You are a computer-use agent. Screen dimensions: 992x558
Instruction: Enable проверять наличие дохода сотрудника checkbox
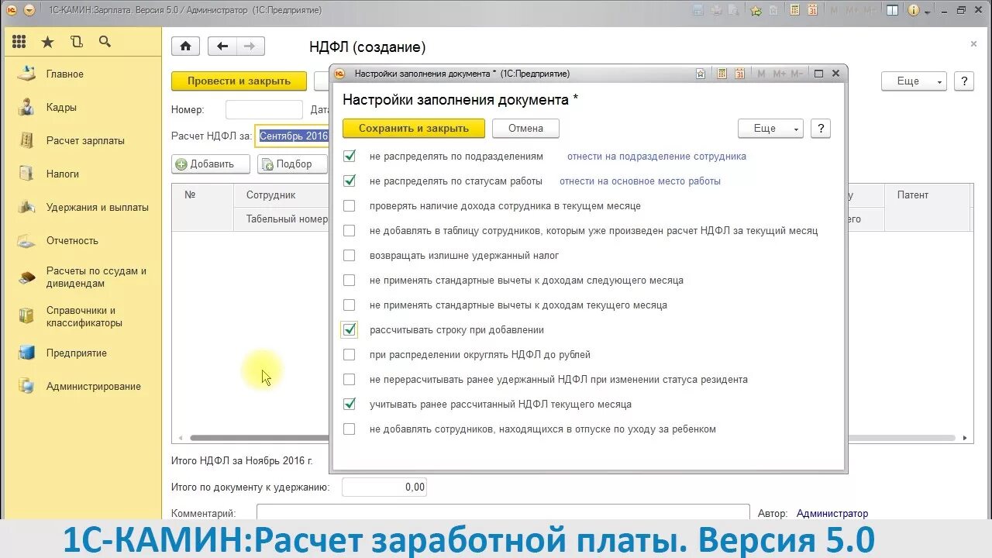click(350, 206)
